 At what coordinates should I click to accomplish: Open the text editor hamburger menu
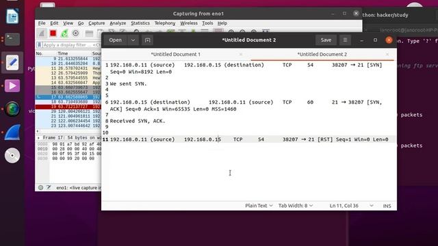tap(345, 40)
